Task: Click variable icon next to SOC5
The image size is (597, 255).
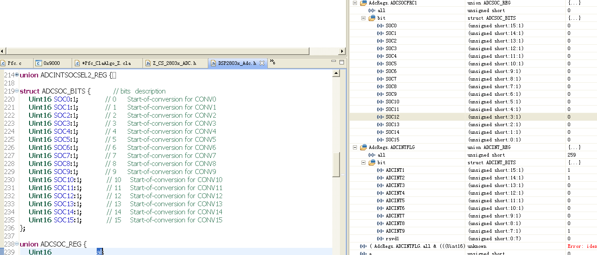Action: 380,64
